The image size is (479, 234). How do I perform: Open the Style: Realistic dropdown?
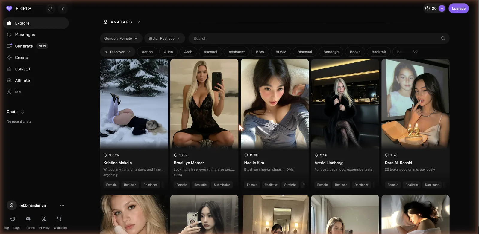coord(164,39)
